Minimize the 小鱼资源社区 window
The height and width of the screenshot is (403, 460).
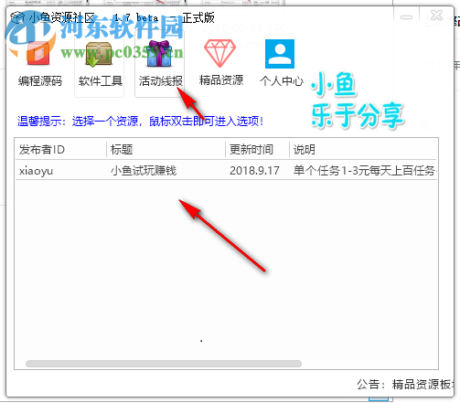coord(406,17)
